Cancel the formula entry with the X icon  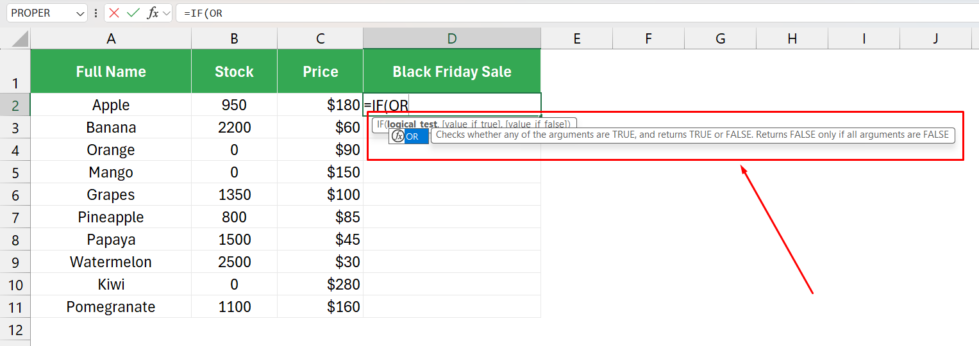(x=114, y=13)
